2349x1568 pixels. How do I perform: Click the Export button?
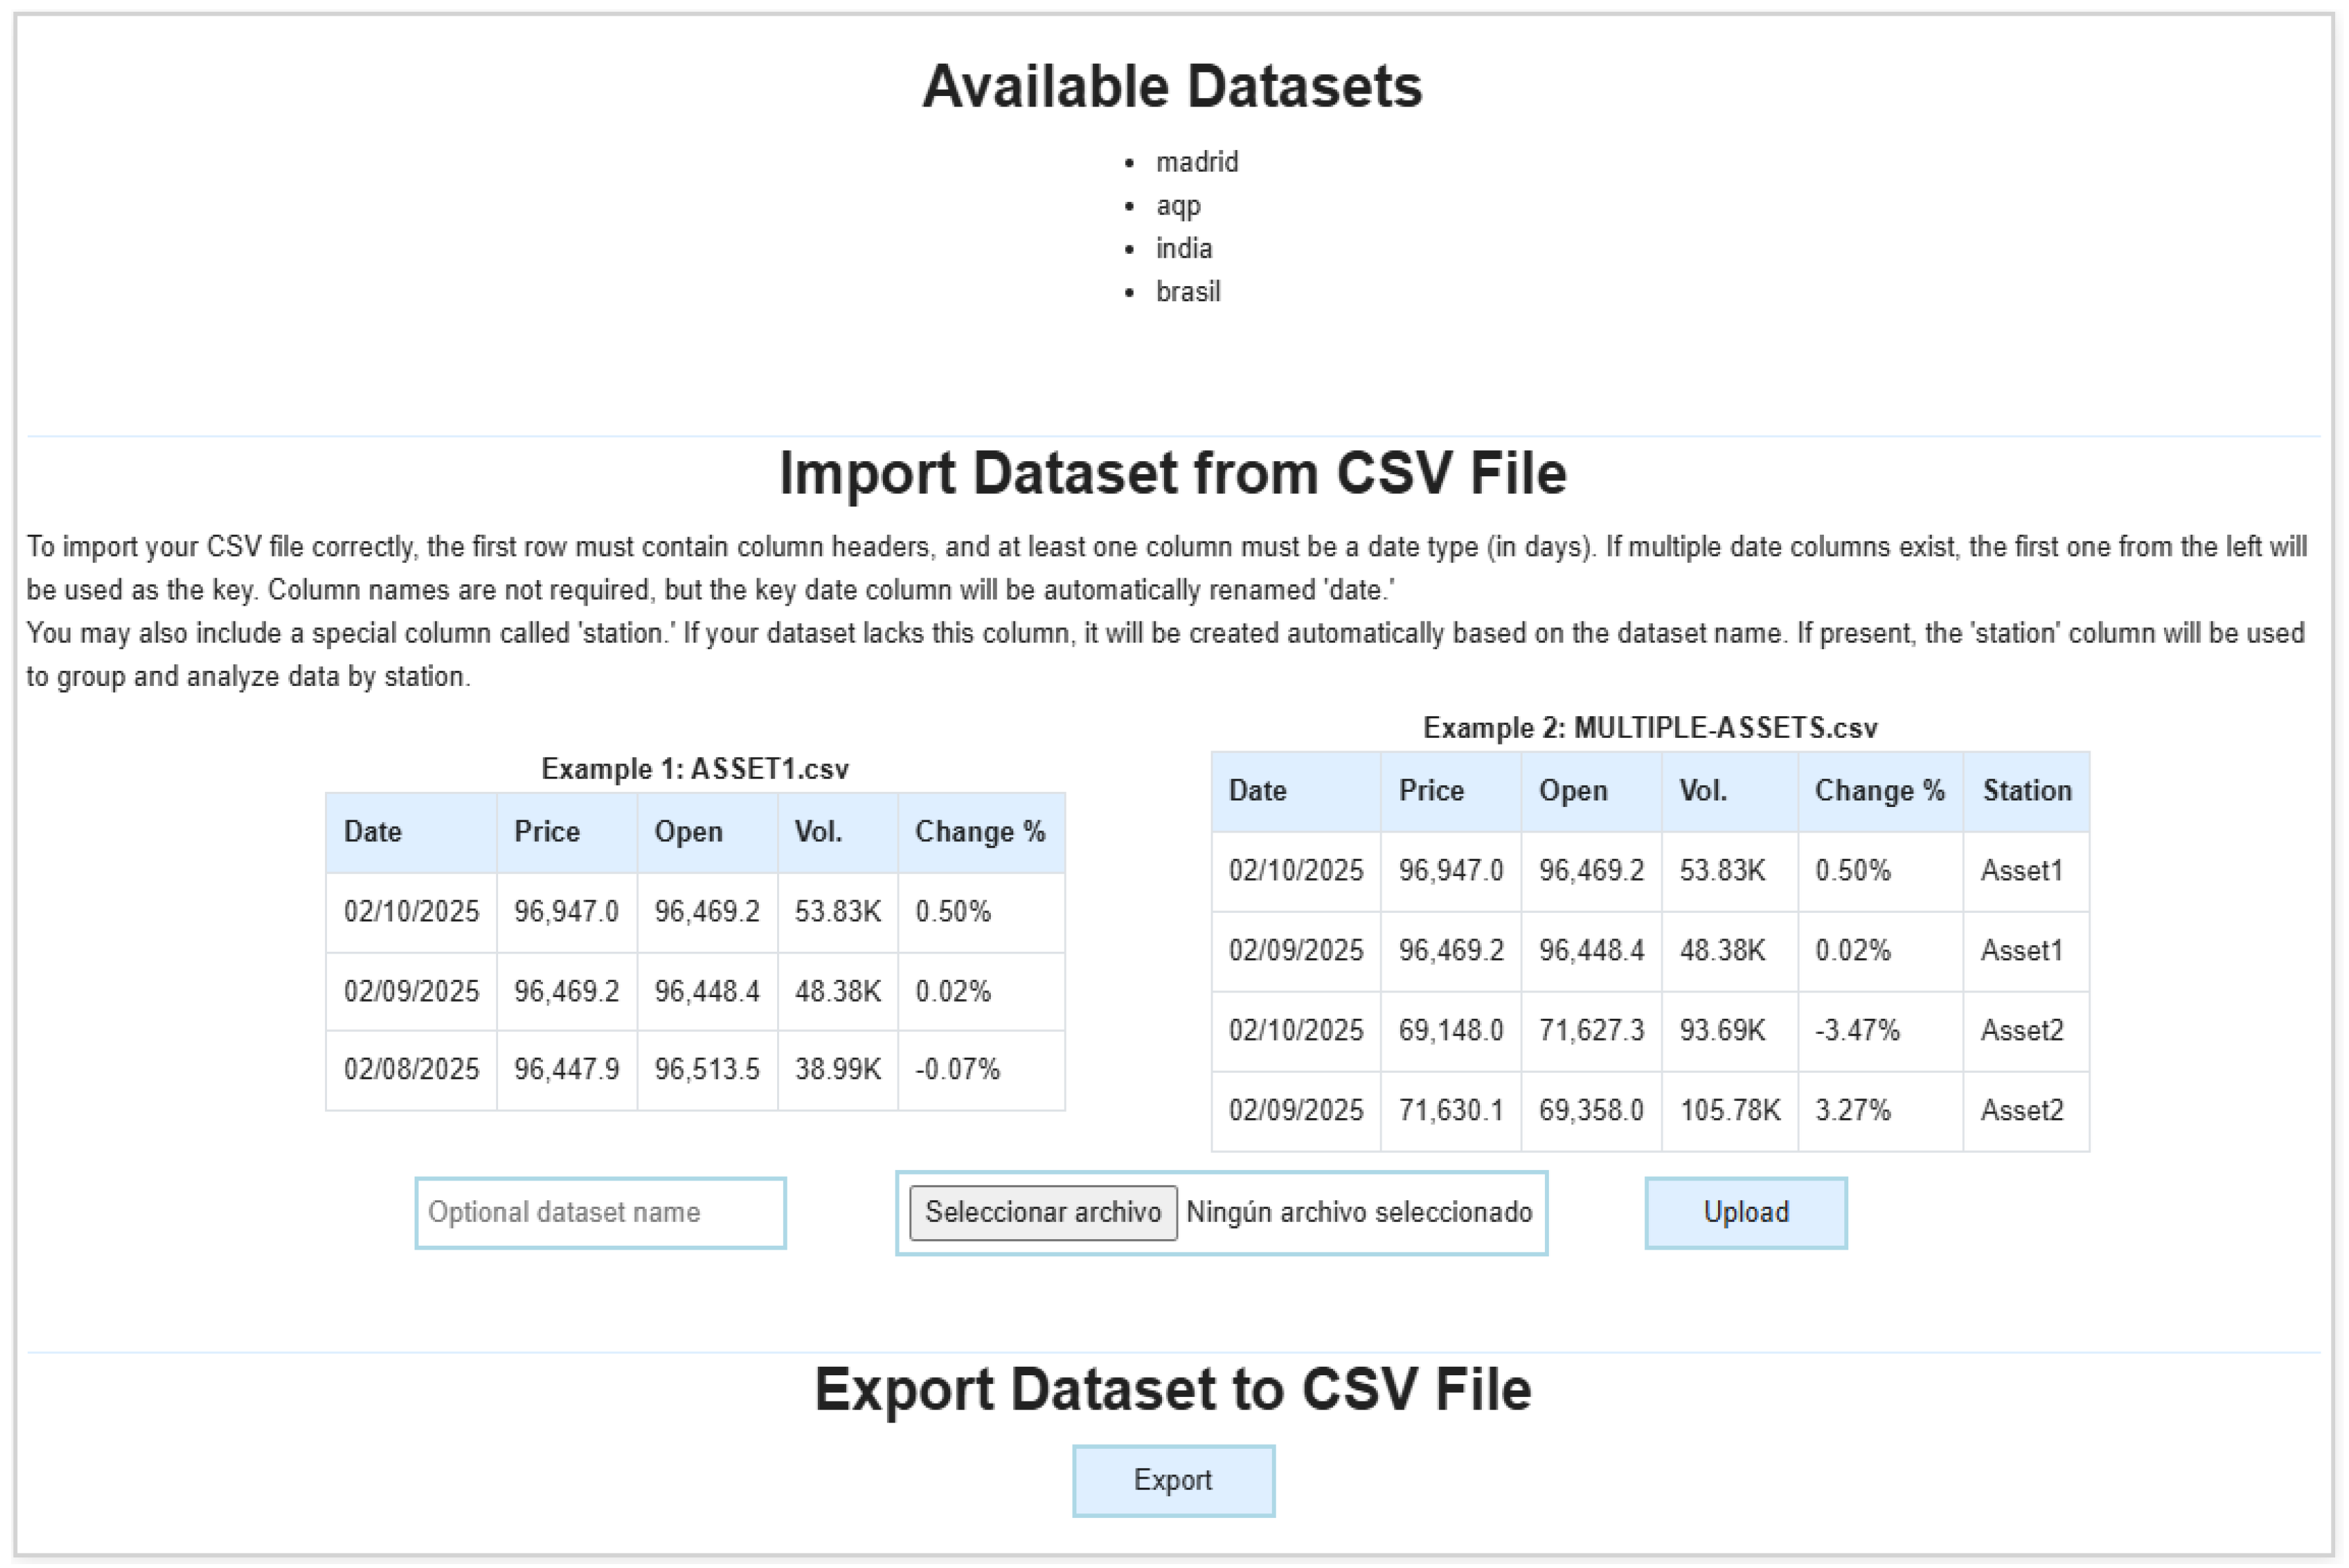(x=1173, y=1480)
